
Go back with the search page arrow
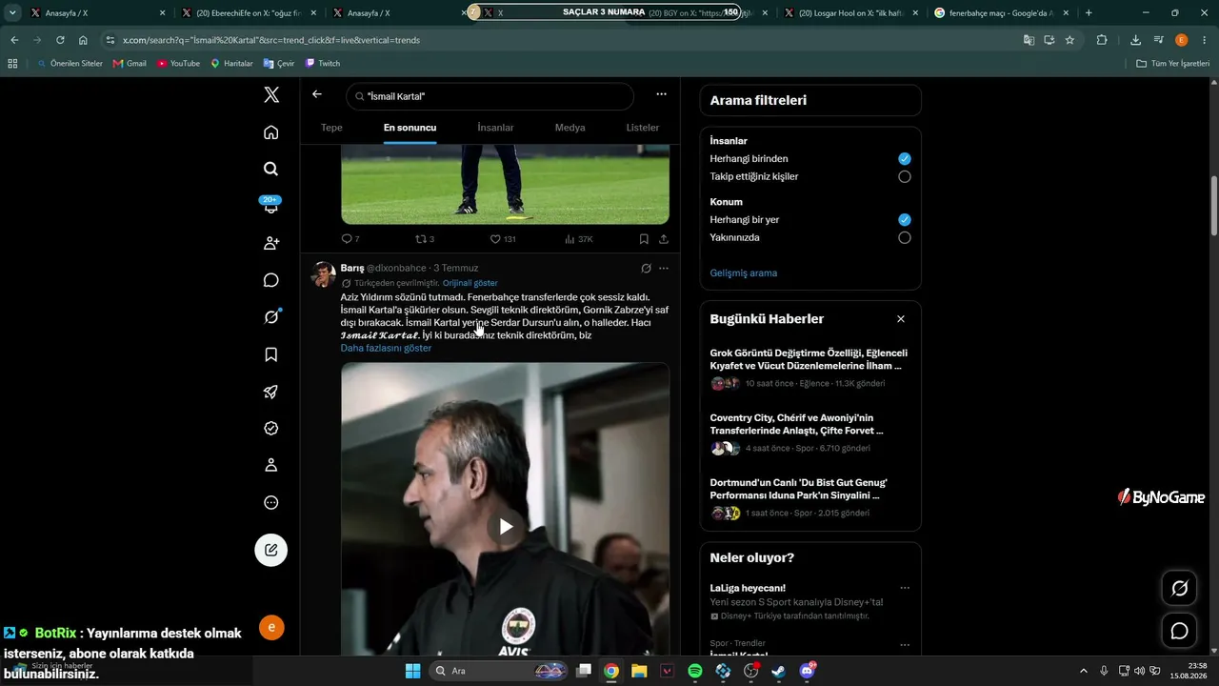(x=317, y=94)
